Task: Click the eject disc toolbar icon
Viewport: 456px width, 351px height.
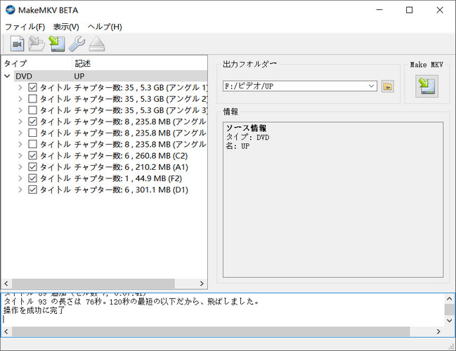Action: (97, 44)
